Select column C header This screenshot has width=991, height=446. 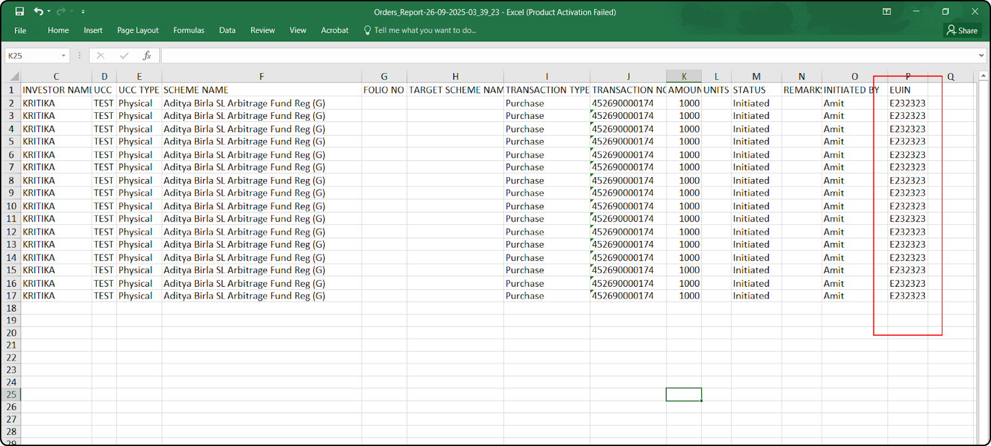pyautogui.click(x=56, y=77)
